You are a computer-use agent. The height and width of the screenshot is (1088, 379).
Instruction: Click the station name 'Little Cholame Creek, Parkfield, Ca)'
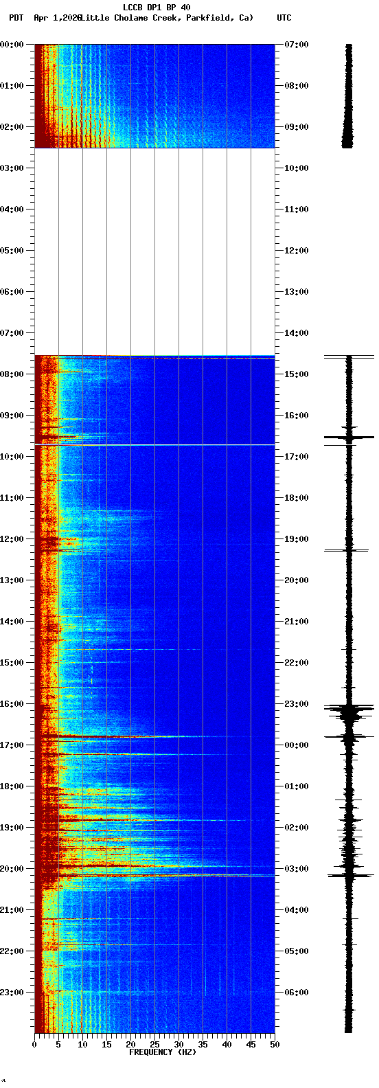click(167, 18)
